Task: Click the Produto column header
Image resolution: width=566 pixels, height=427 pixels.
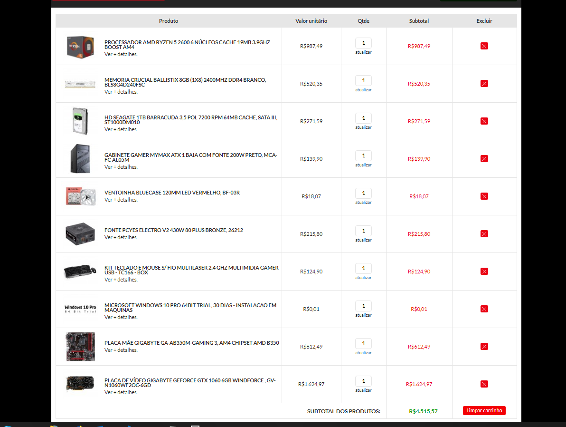Action: [x=169, y=21]
